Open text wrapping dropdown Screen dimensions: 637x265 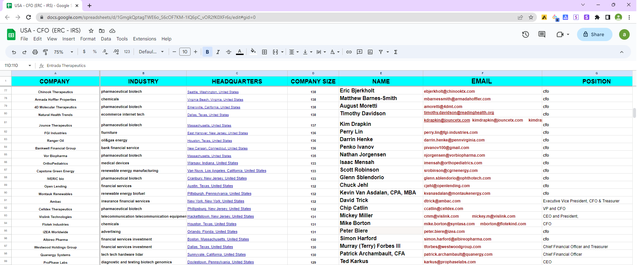pos(321,52)
